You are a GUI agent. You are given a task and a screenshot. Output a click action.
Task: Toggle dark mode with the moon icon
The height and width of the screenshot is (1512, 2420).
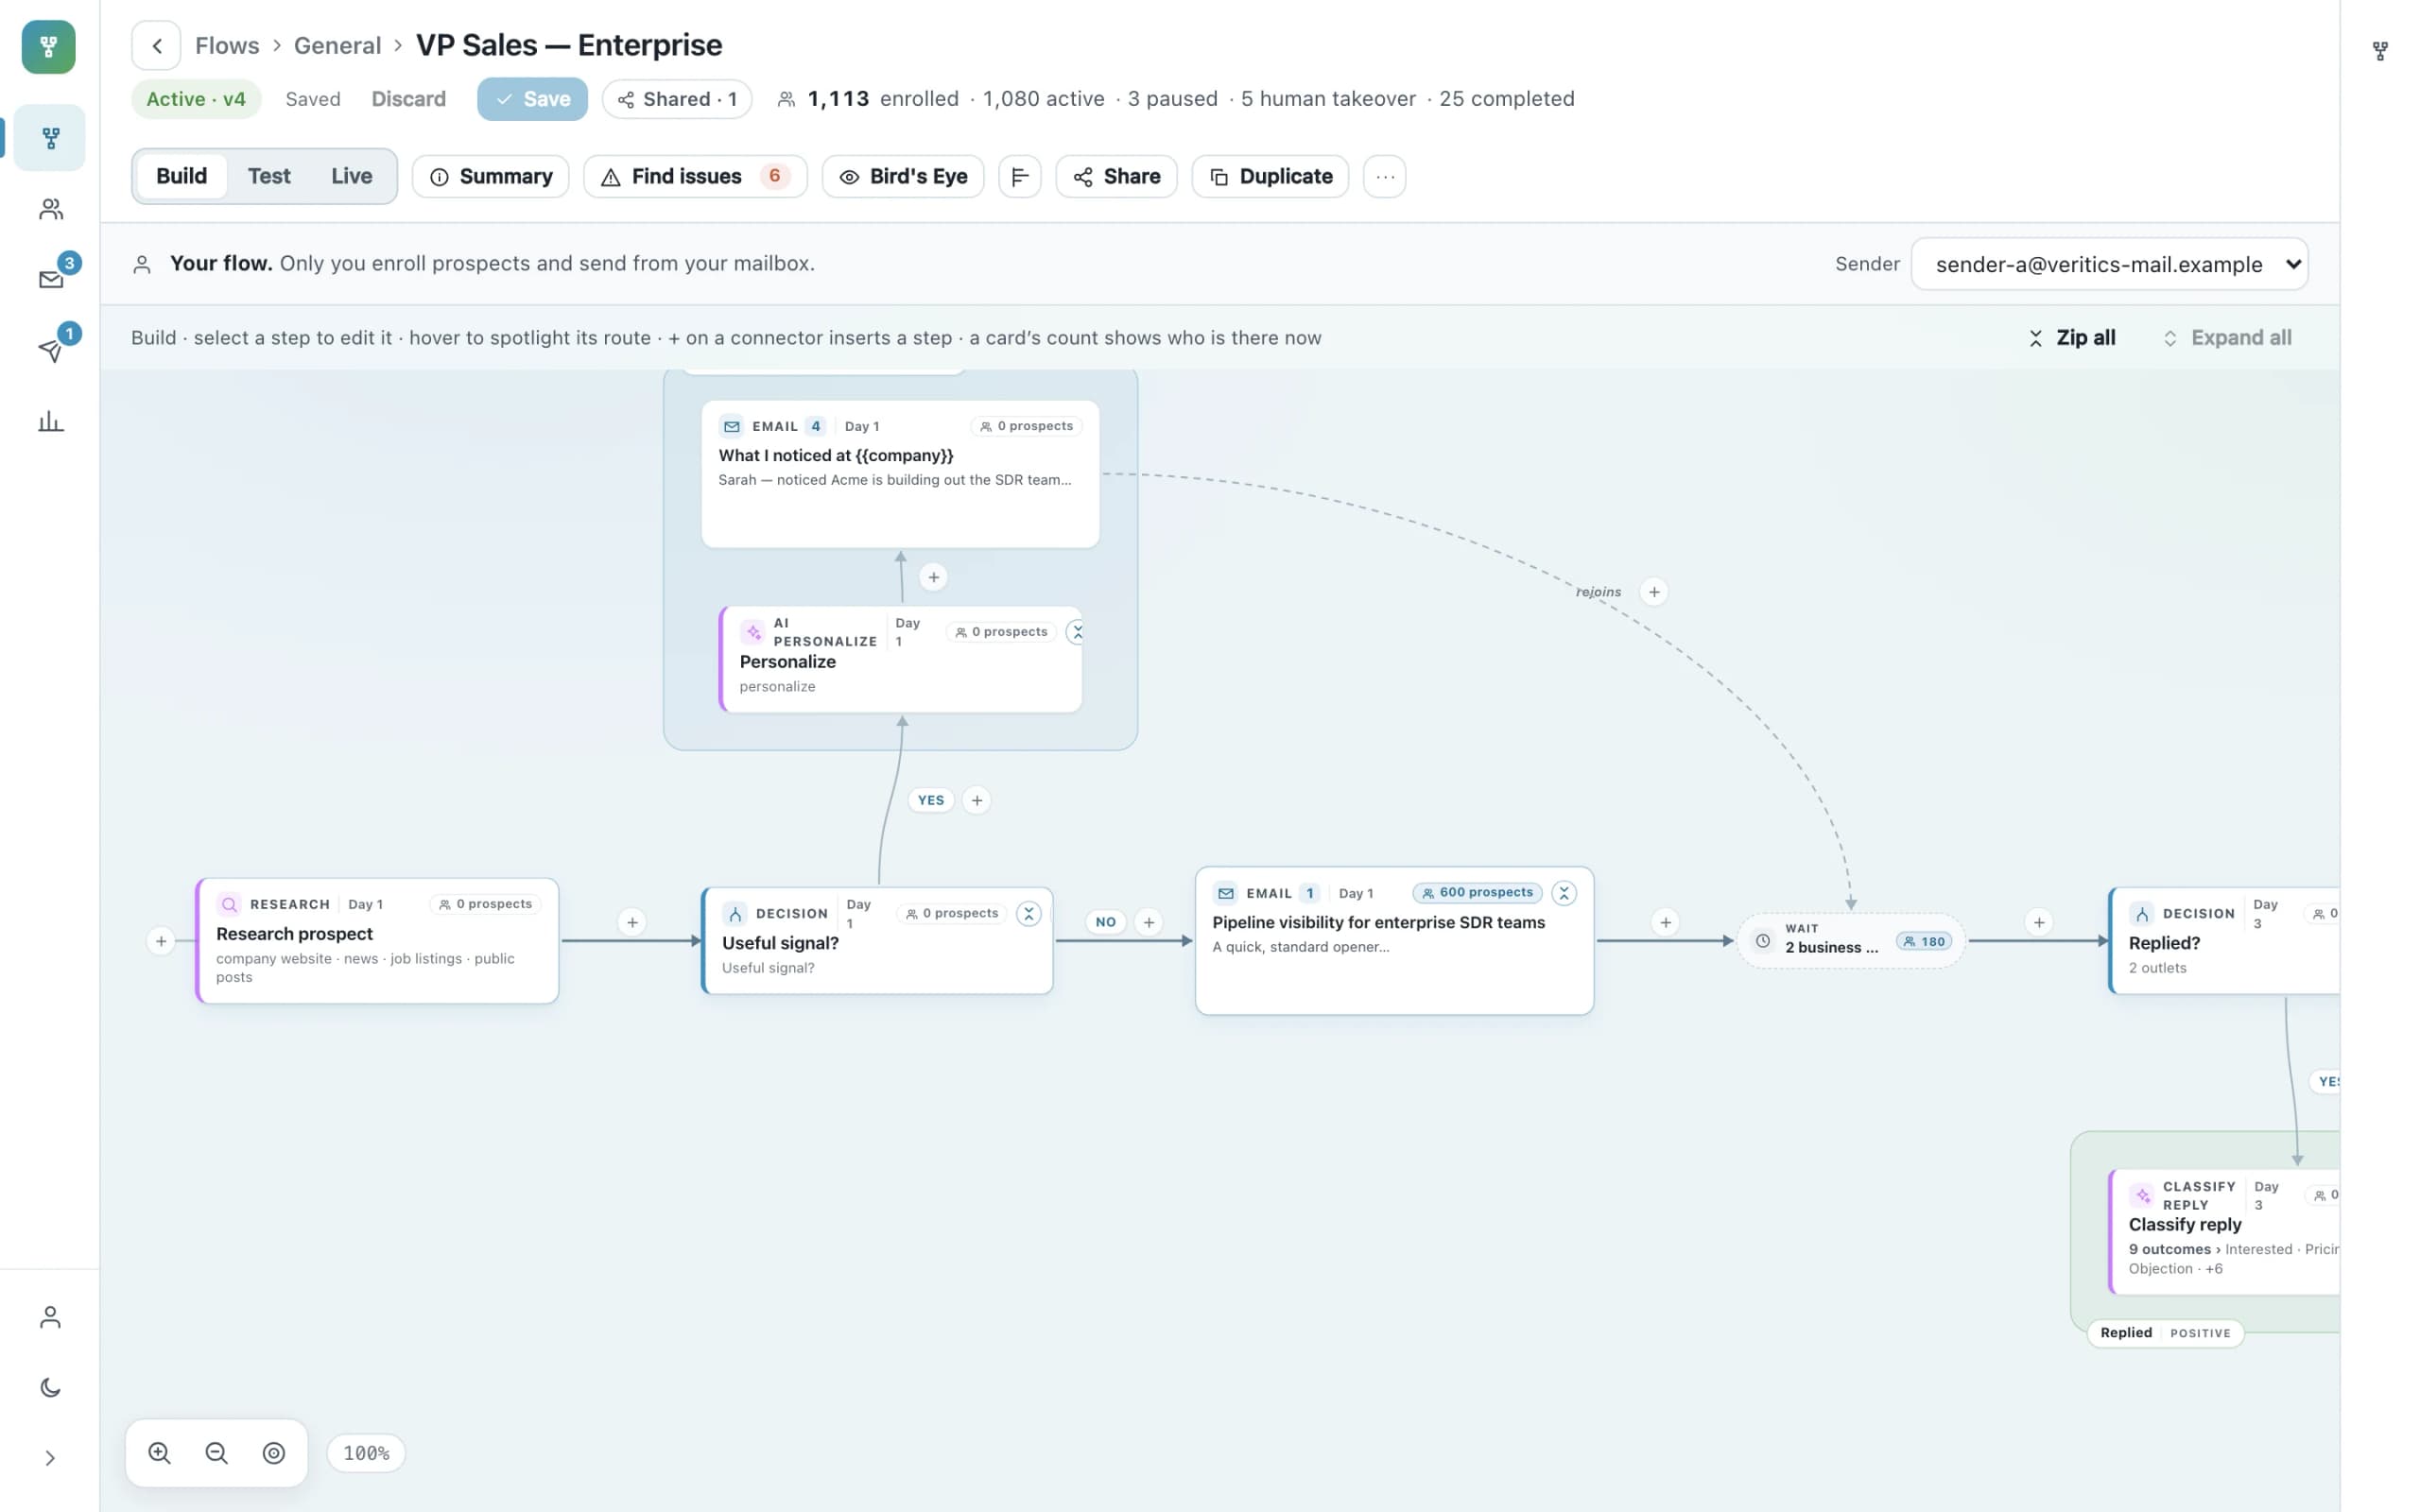[50, 1387]
